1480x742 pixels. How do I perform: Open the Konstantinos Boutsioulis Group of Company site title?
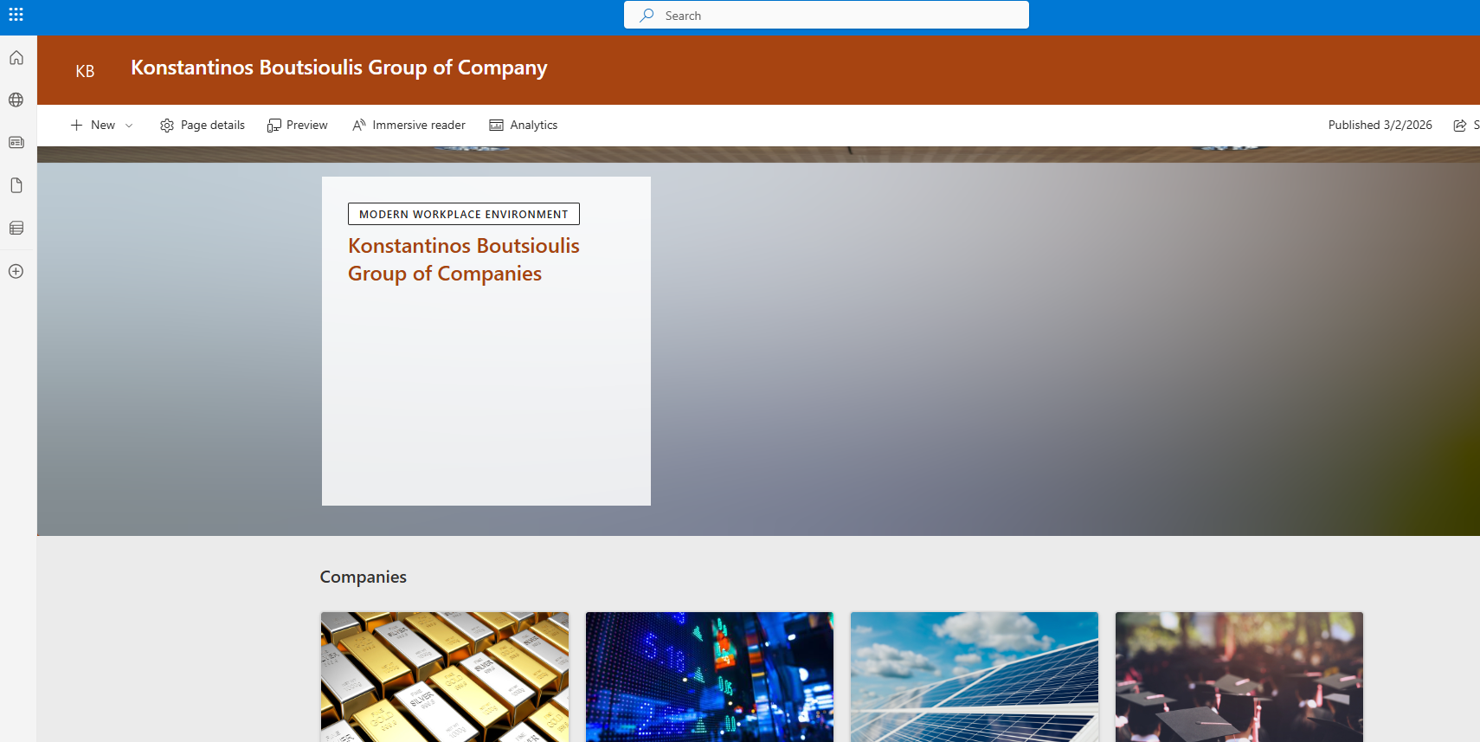(x=338, y=68)
